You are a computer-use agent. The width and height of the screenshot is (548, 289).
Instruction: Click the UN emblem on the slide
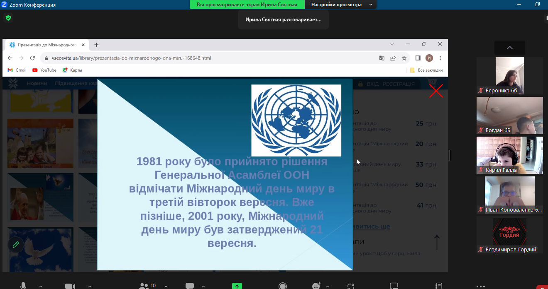296,120
